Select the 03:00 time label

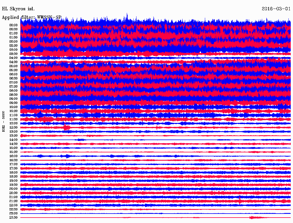tap(13, 50)
